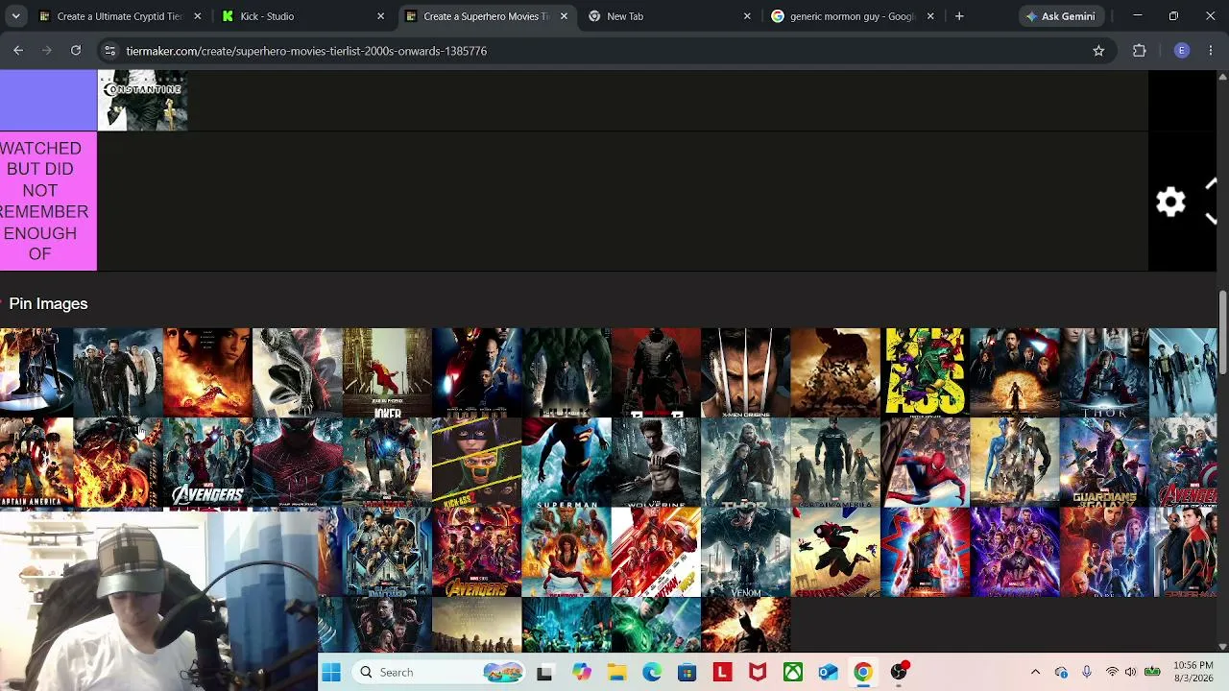Image resolution: width=1229 pixels, height=691 pixels.
Task: Select the Hulk movie poster
Action: [566, 373]
